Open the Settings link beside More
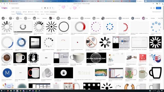This screenshot has height=92, width=164. click(x=47, y=12)
